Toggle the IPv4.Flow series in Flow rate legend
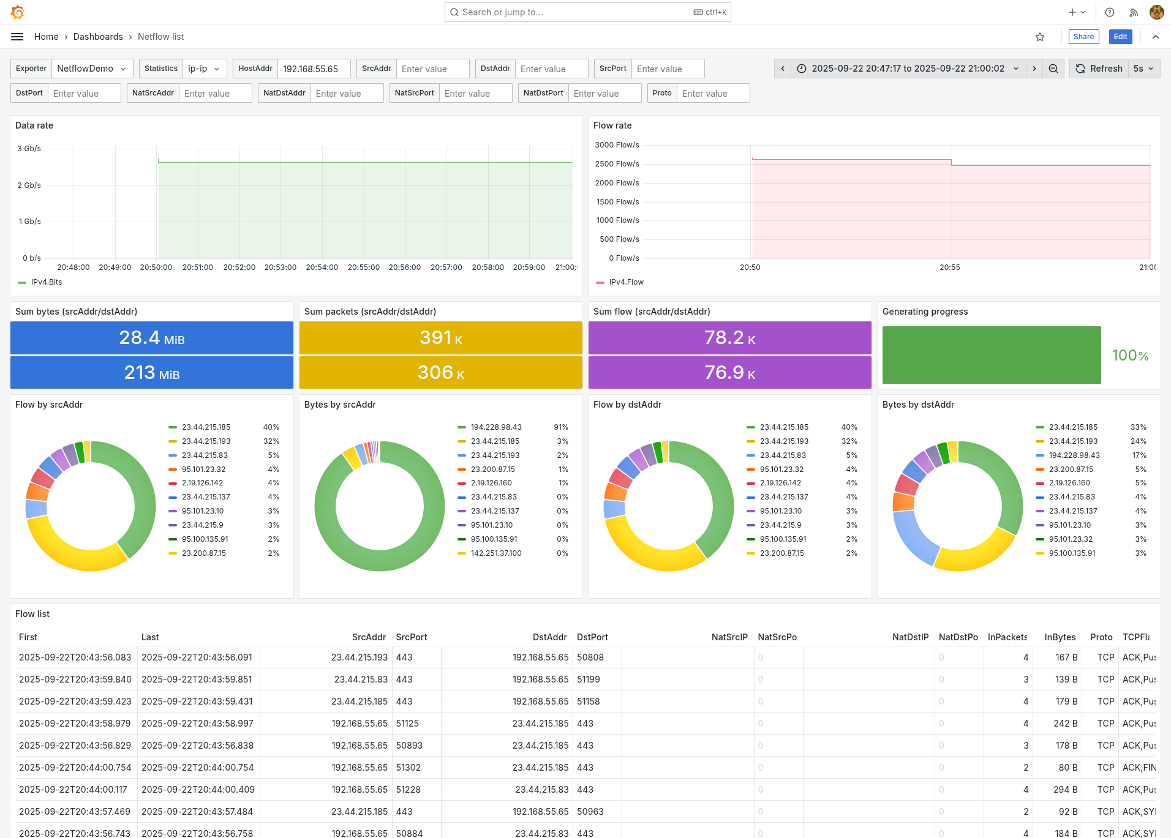The image size is (1171, 838). (x=626, y=282)
